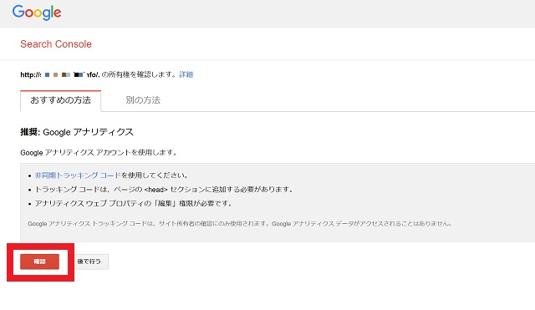Click the bullet about 「編集」 permission
Viewport: 535px width, 310px height.
coord(134,204)
